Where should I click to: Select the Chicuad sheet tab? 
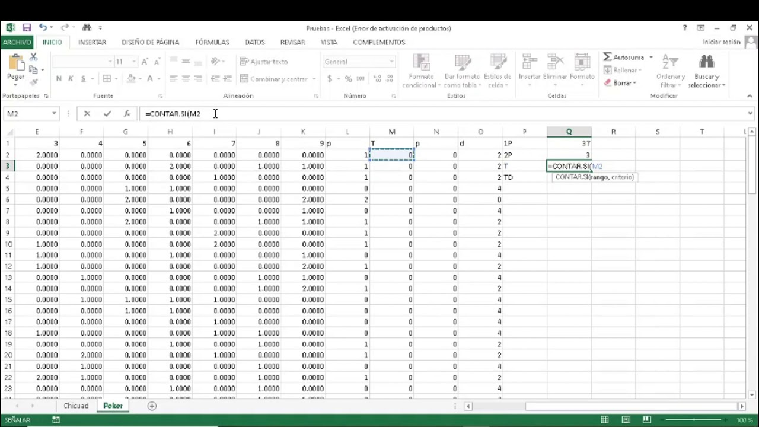pos(76,406)
